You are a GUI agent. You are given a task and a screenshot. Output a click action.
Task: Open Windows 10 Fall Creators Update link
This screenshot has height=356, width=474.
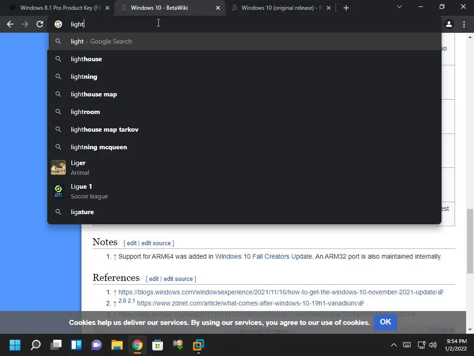(x=263, y=256)
